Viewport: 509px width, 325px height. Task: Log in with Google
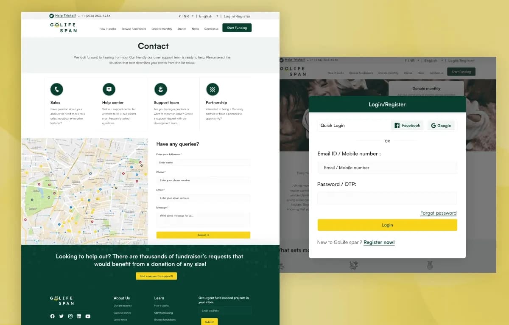pos(441,126)
